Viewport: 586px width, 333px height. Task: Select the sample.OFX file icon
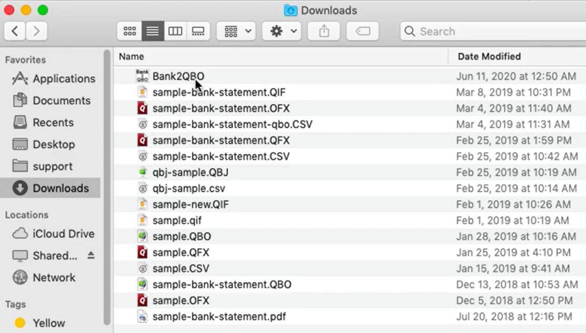[x=143, y=300]
